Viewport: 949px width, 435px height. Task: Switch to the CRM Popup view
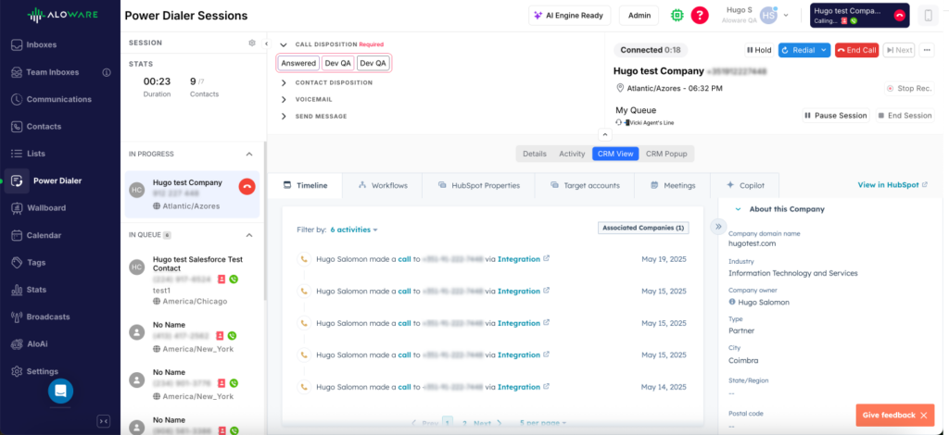(x=666, y=154)
